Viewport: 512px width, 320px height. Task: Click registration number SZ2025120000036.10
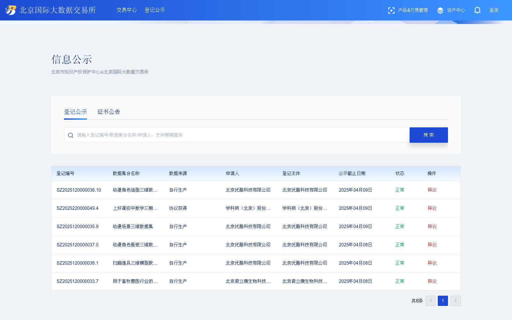pos(79,190)
